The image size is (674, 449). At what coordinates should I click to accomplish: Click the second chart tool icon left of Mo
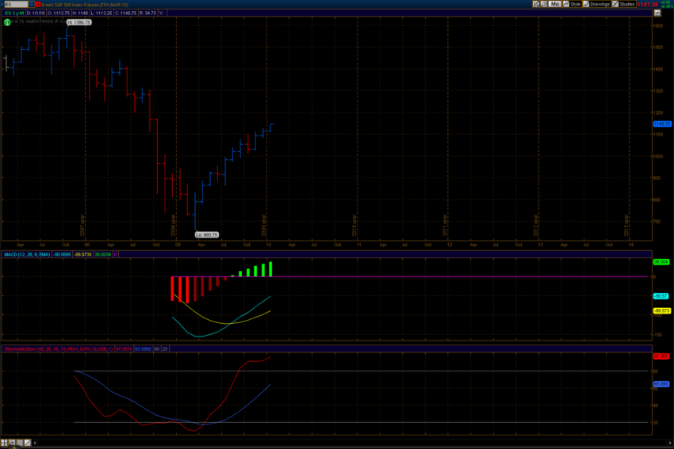[544, 4]
